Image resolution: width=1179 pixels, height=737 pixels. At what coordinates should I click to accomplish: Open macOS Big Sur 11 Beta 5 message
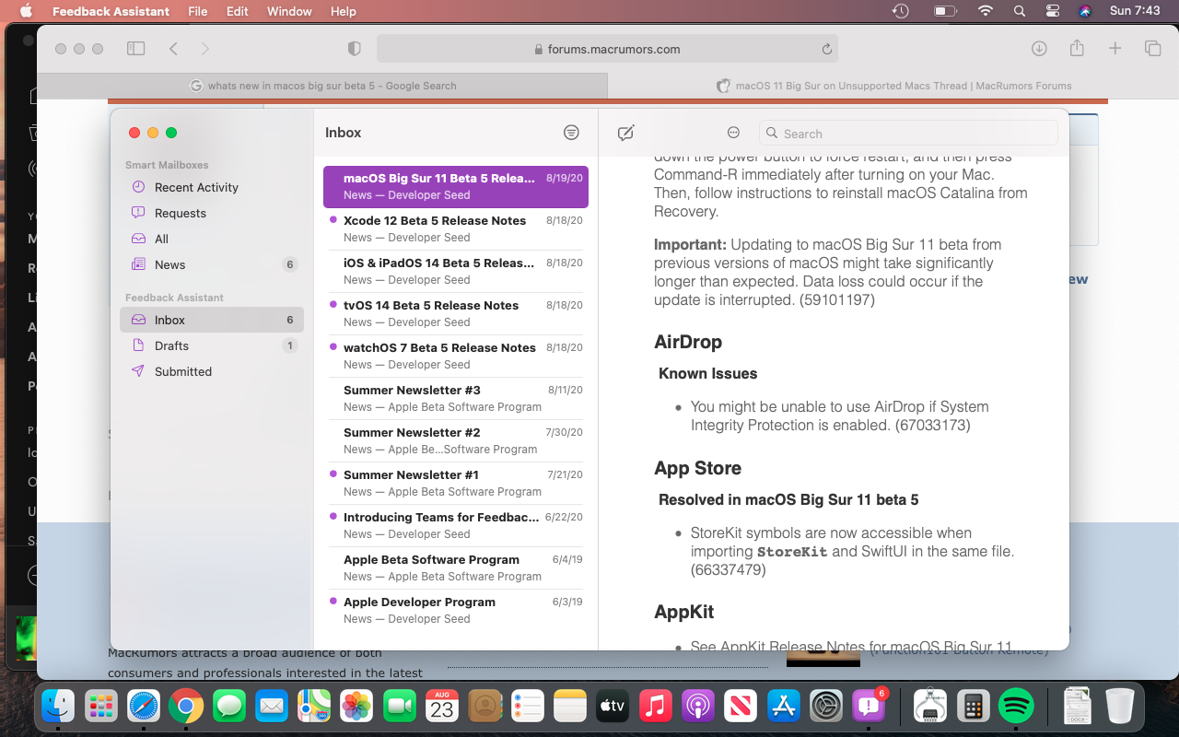coord(456,187)
